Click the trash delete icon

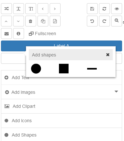click(31, 21)
